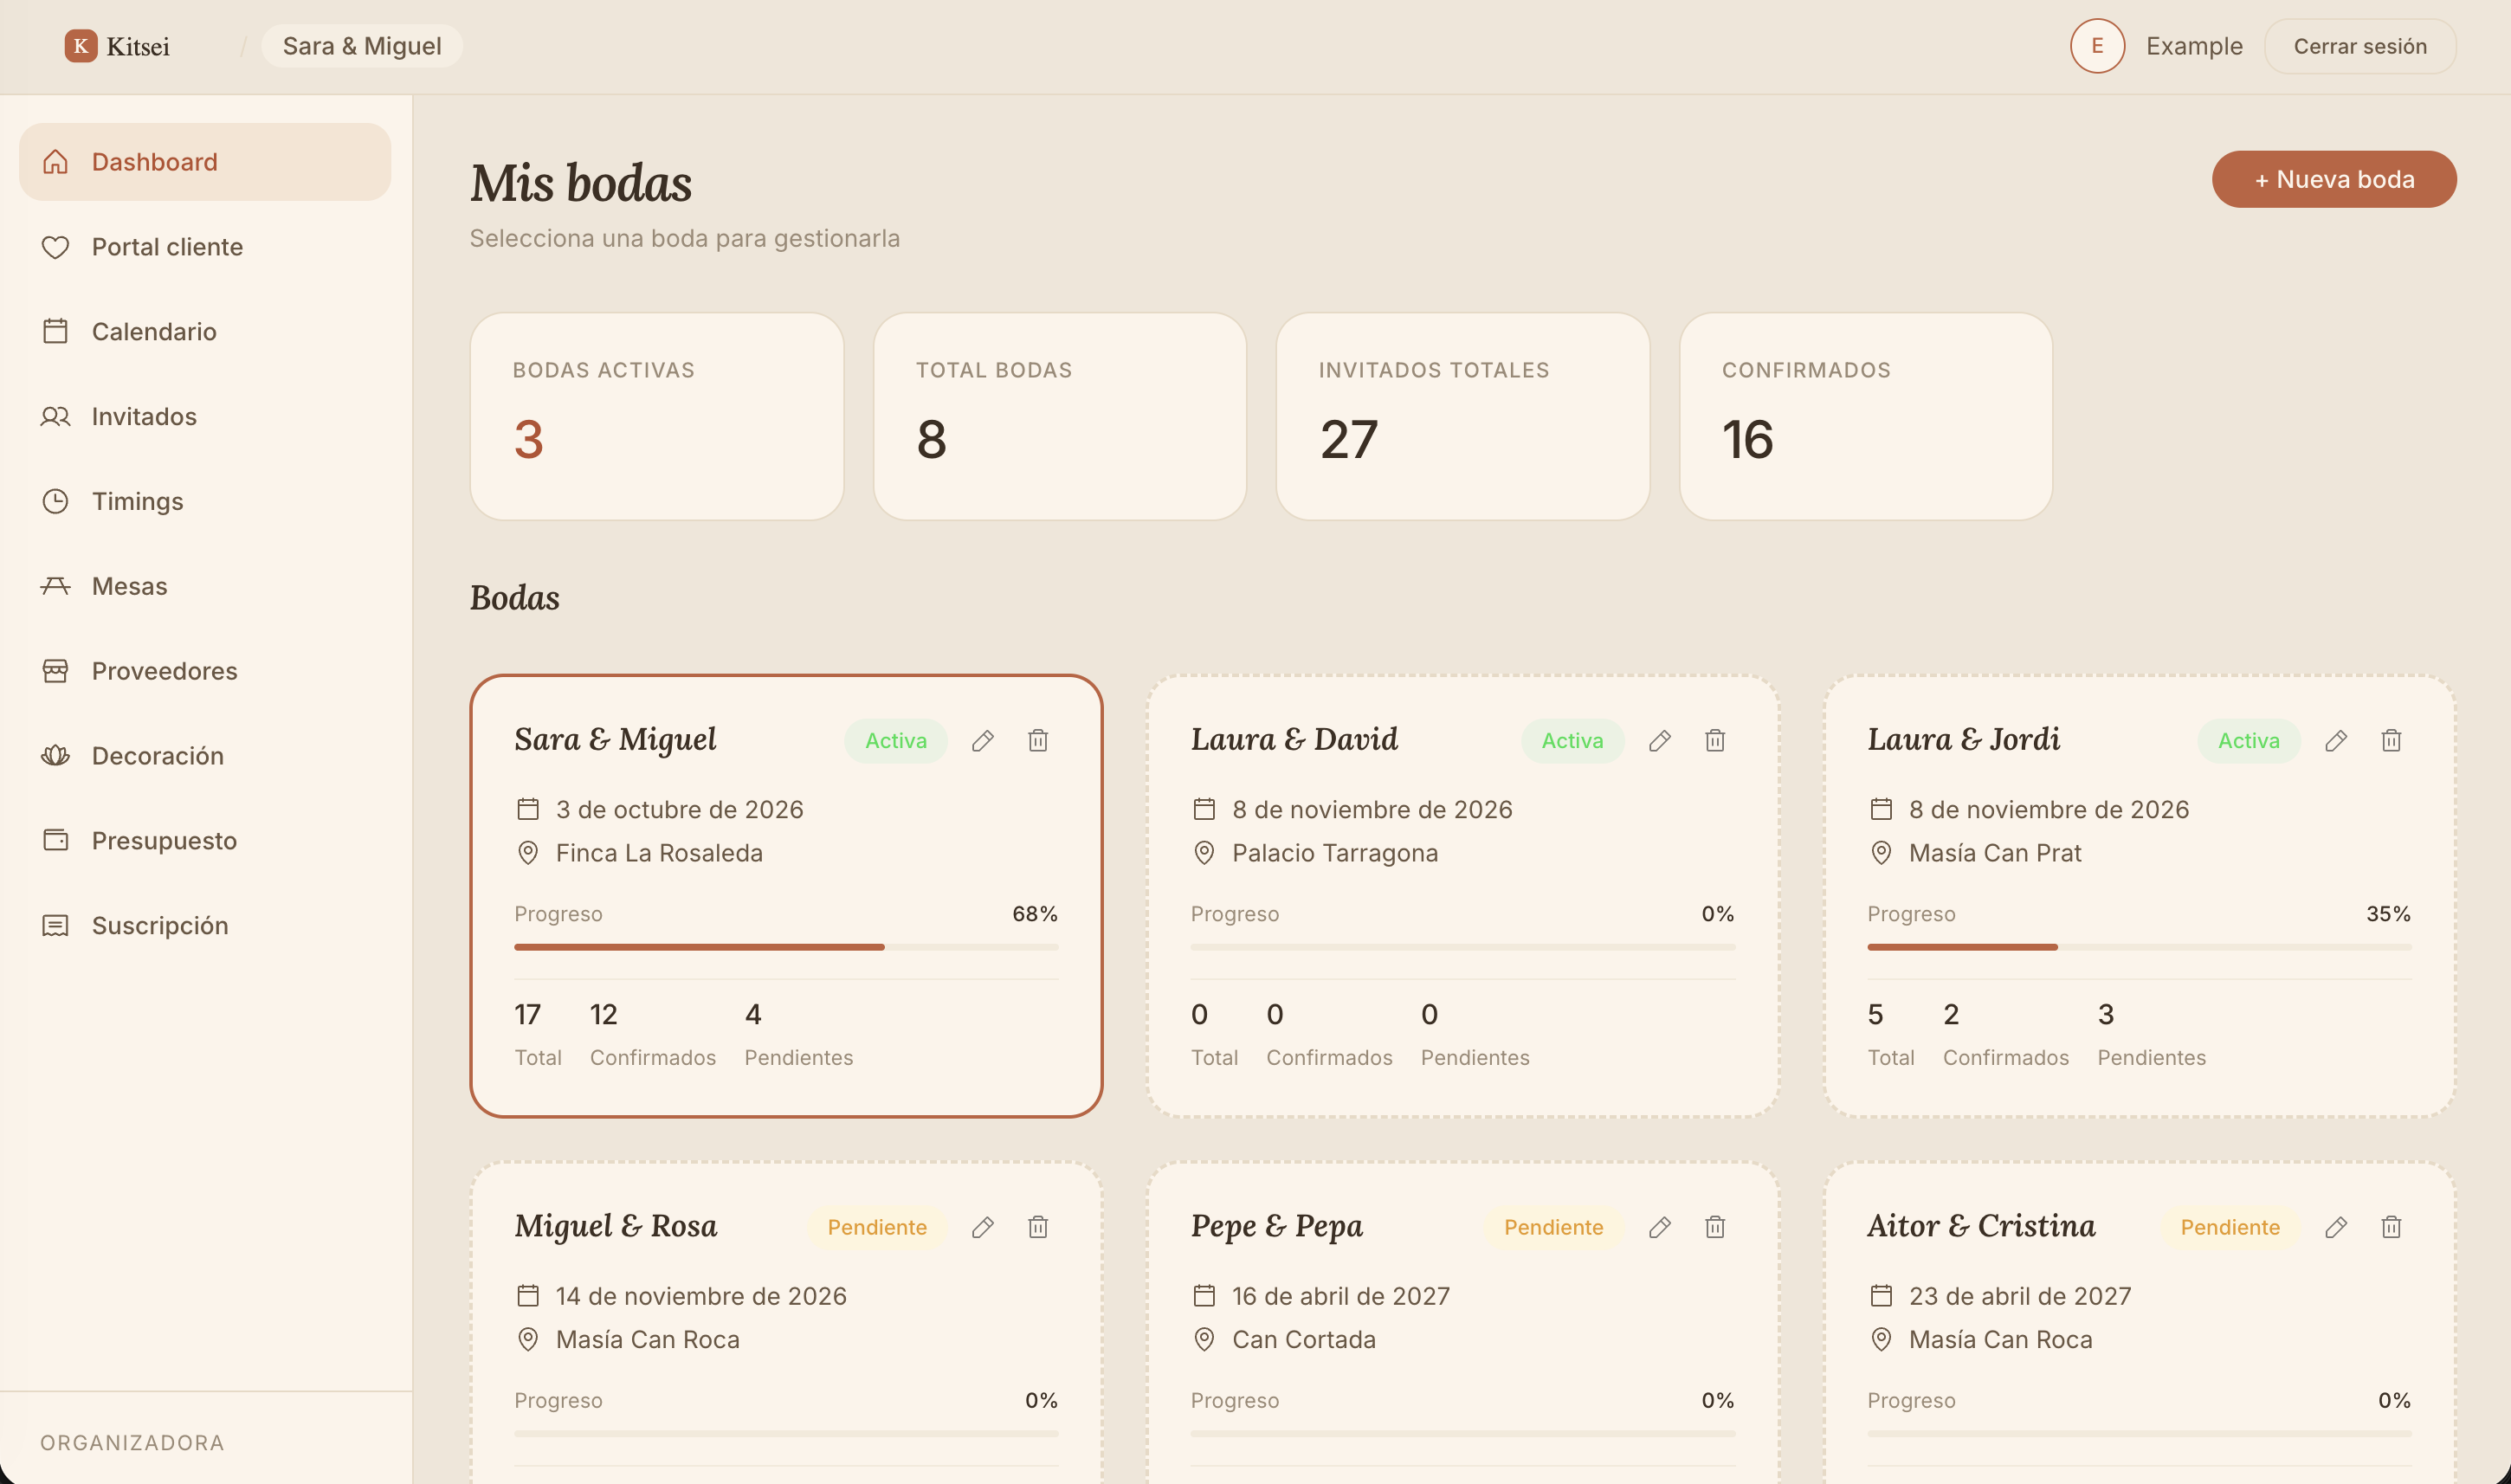The height and width of the screenshot is (1484, 2511).
Task: Select the Laura & David card title
Action: [x=1294, y=740]
